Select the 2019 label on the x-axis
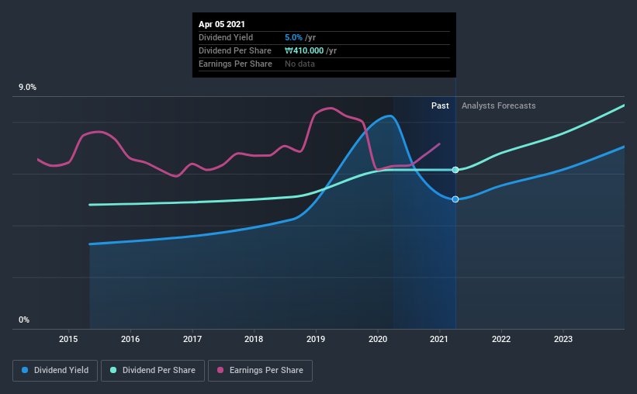The width and height of the screenshot is (637, 394). [x=316, y=339]
